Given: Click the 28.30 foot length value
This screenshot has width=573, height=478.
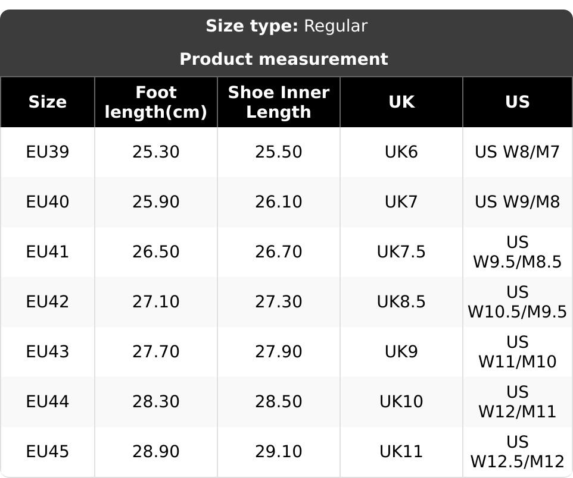Looking at the screenshot, I should [156, 402].
